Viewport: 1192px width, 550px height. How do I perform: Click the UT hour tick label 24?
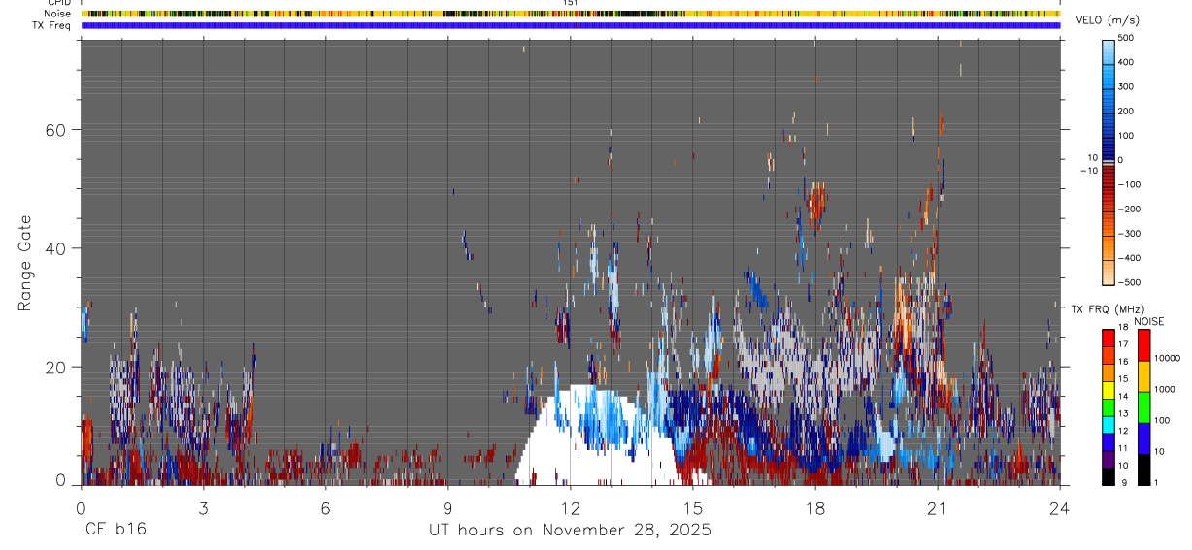tap(1059, 507)
